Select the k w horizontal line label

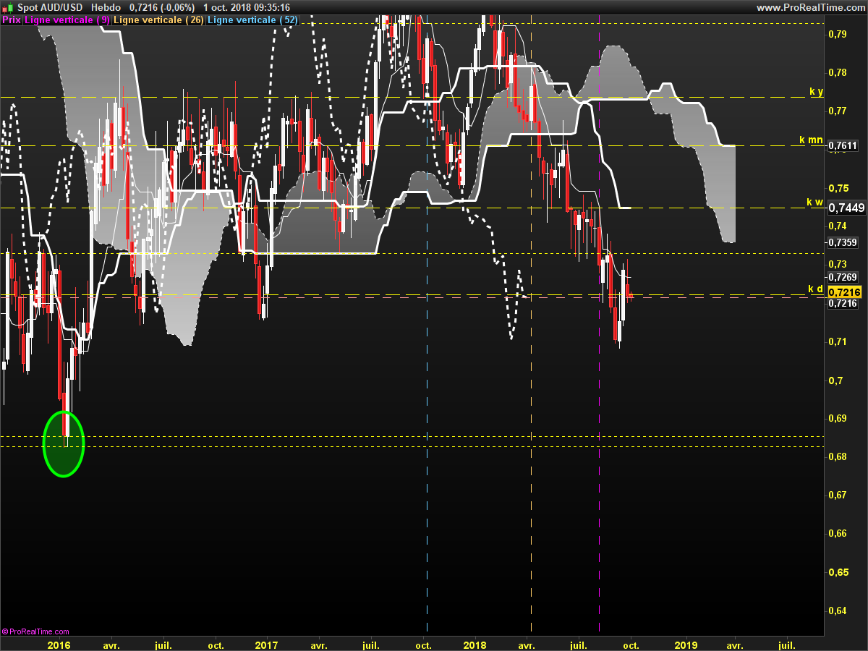coord(814,202)
